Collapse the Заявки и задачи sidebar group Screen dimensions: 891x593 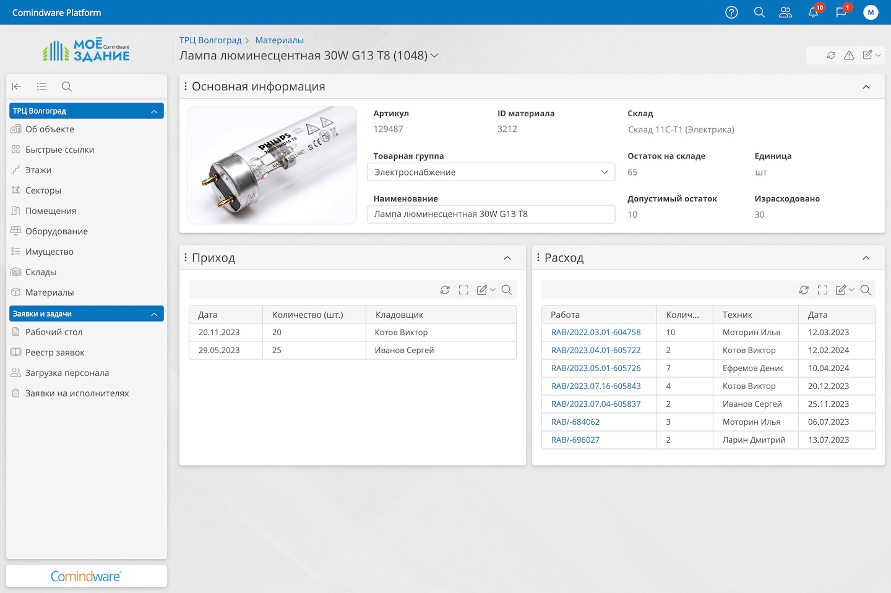154,314
